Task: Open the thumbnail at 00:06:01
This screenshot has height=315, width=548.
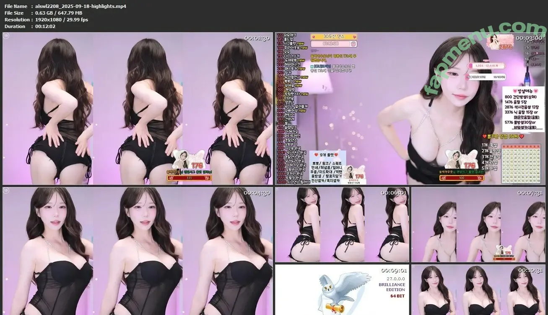Action: (342, 225)
